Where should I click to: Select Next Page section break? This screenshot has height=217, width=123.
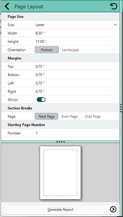(x=47, y=117)
